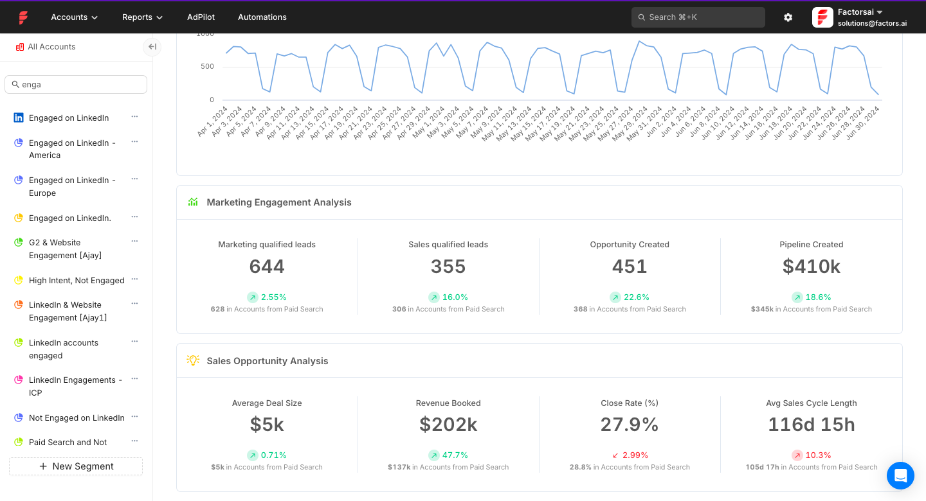Open more options for LinkedIn & Website Engagement
The height and width of the screenshot is (501, 926).
(x=134, y=303)
